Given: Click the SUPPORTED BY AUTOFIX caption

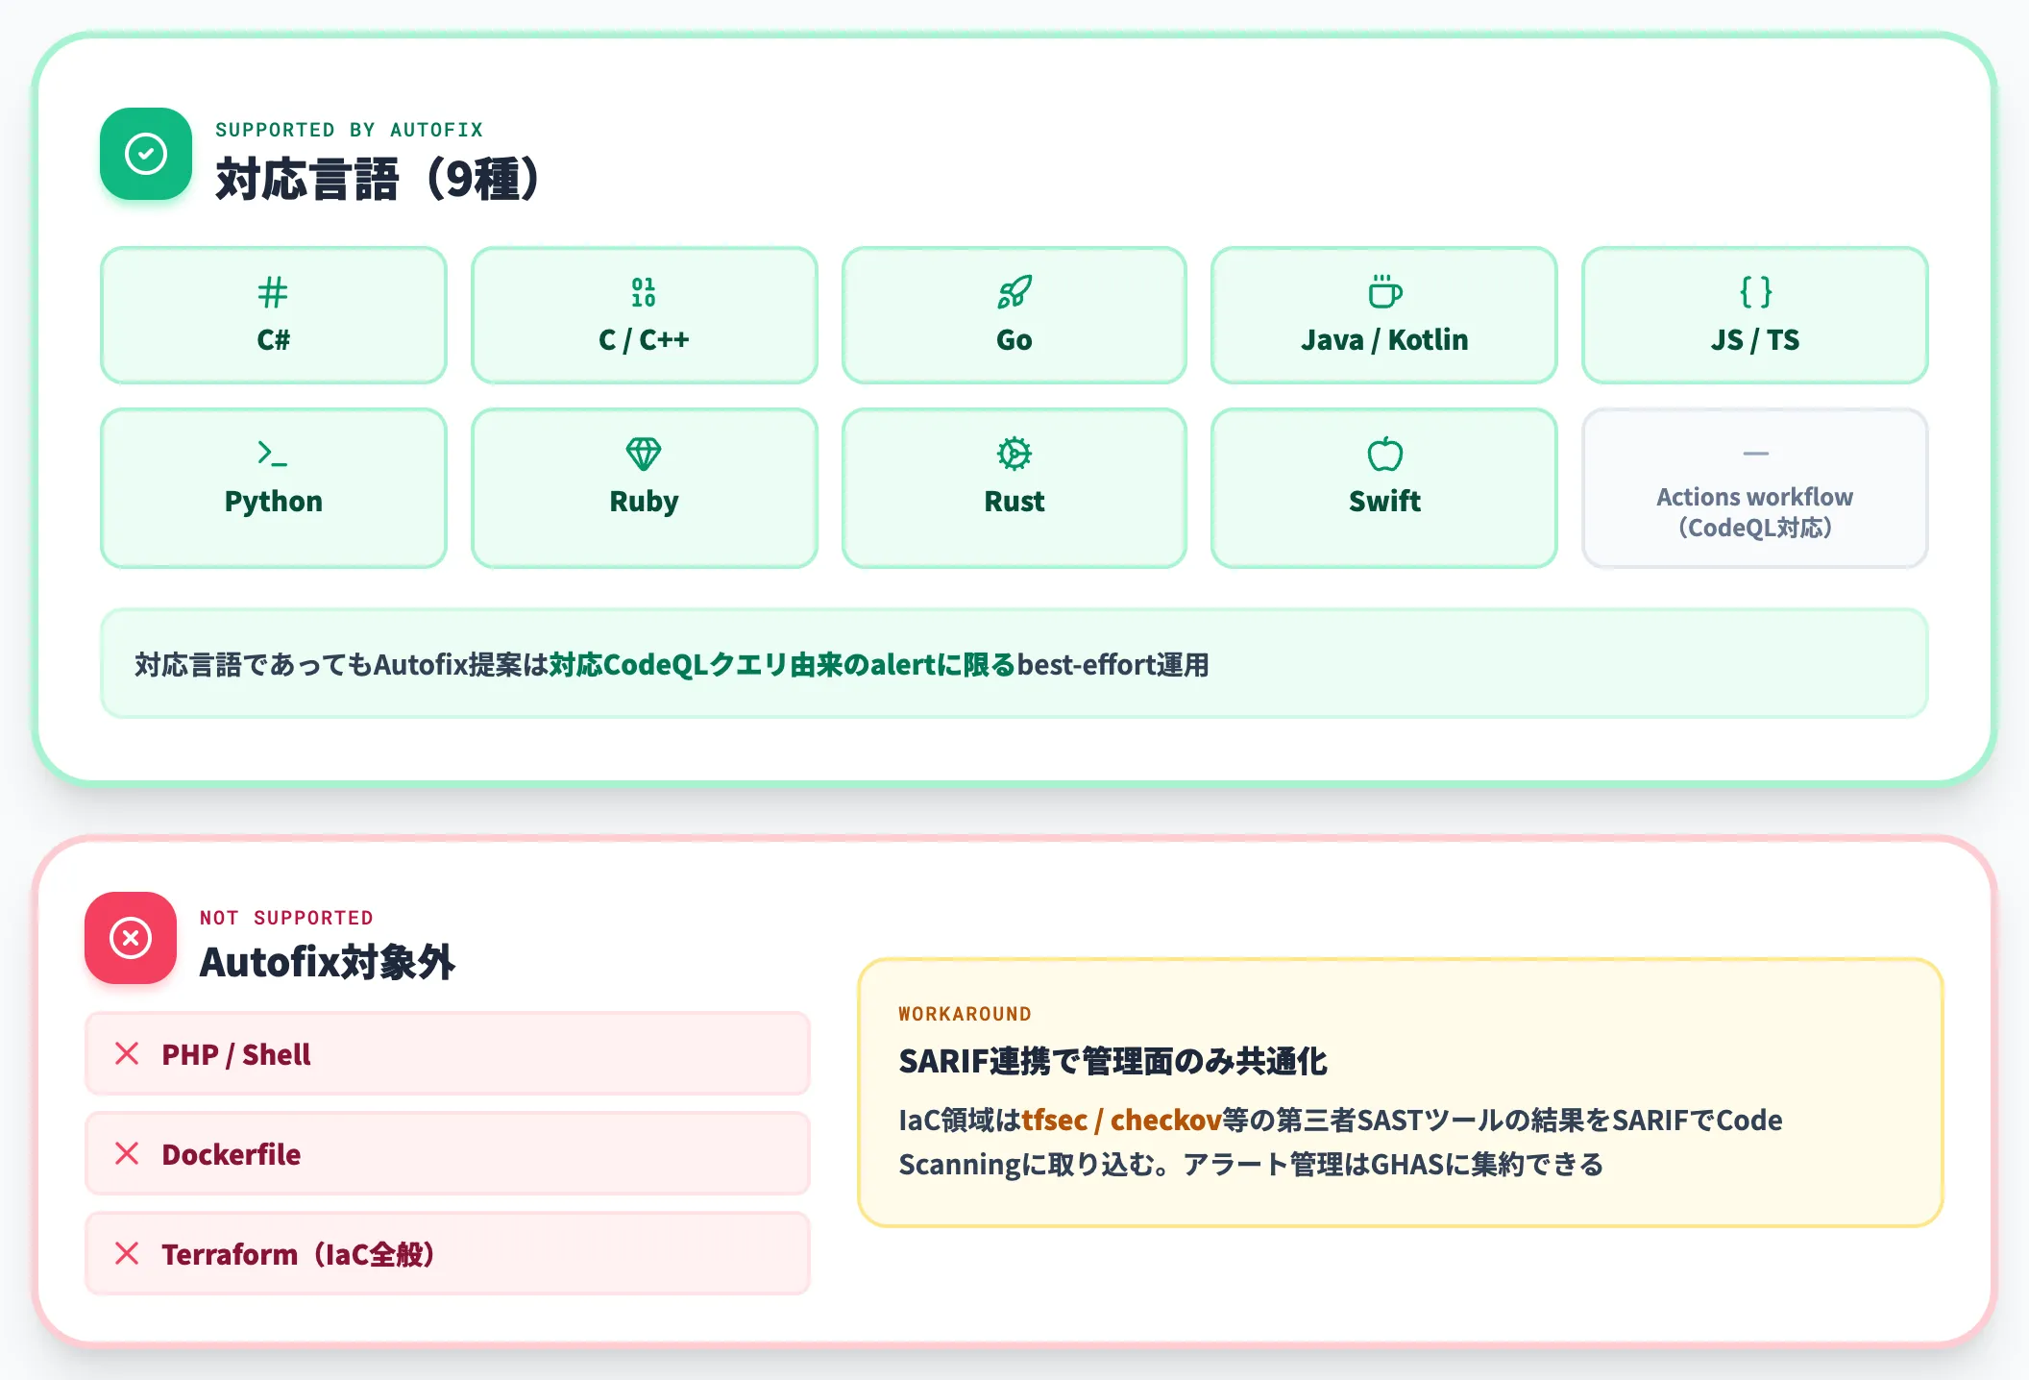Looking at the screenshot, I should (x=350, y=130).
